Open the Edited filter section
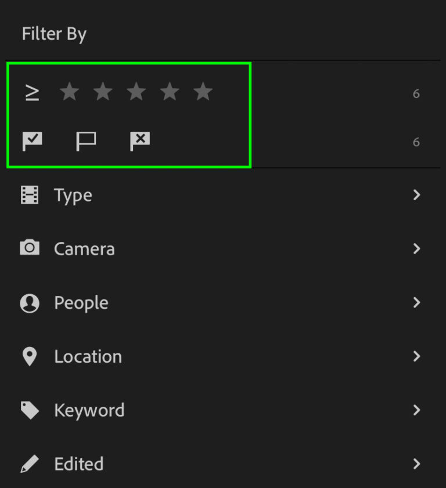Screen dimensions: 446x488 tap(416, 464)
